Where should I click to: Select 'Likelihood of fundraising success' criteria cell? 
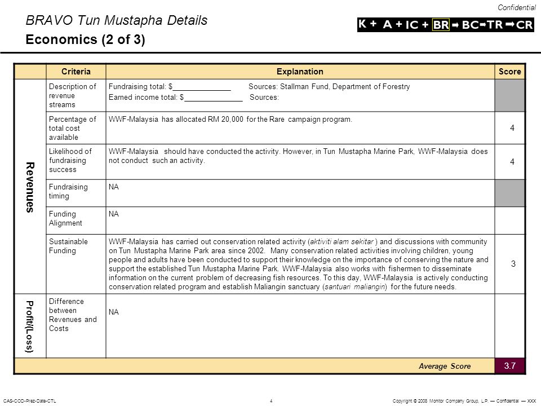(76, 162)
